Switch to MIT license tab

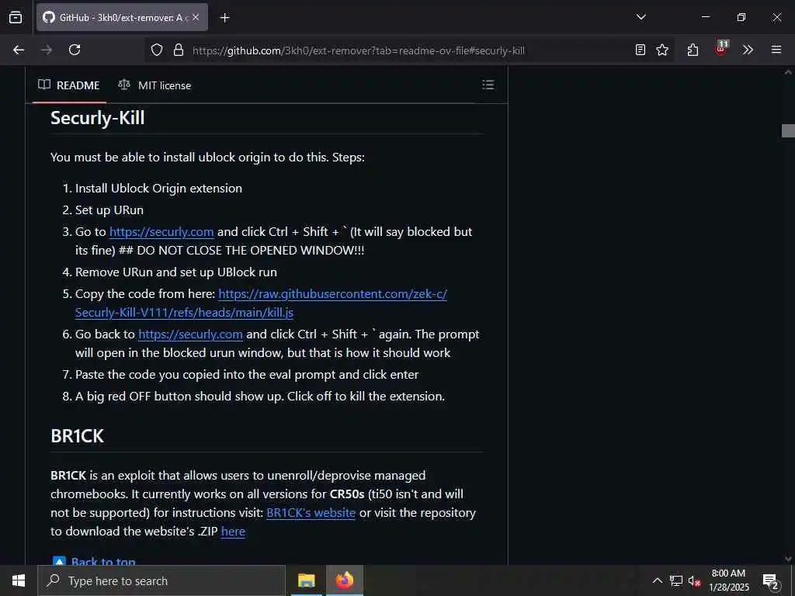click(x=154, y=85)
